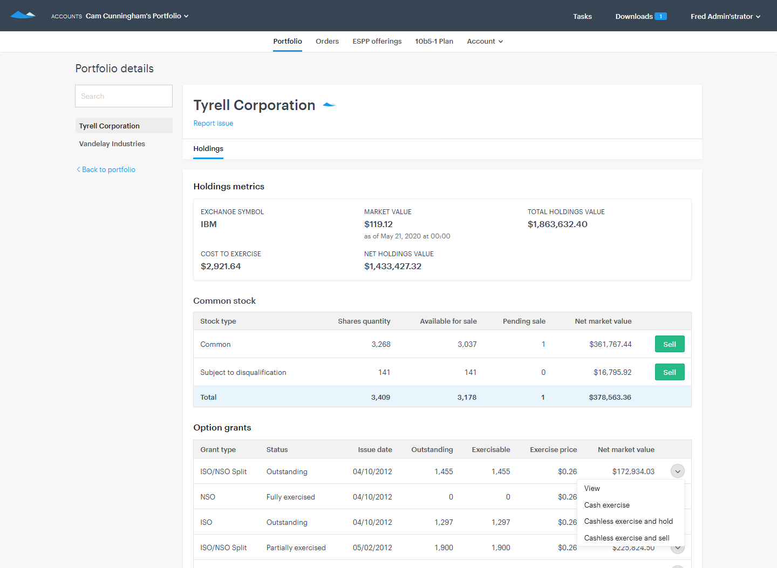Click the Grant type column header
Viewport: 777px width, 568px height.
click(x=218, y=449)
